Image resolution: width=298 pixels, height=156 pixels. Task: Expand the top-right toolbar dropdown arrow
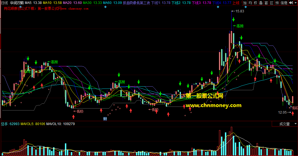[x=296, y=3]
